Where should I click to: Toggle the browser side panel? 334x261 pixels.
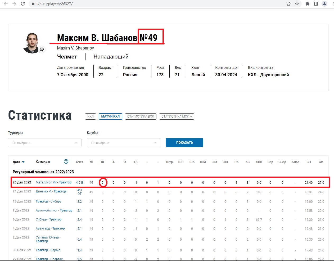tap(316, 4)
